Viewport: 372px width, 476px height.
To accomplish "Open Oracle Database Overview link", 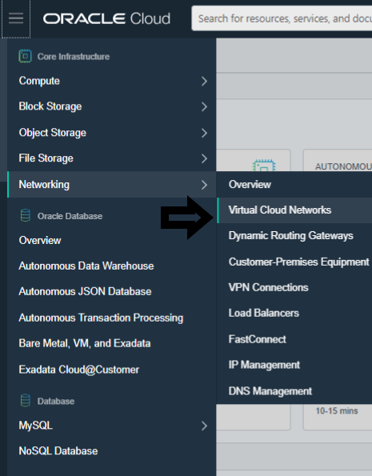I will [x=40, y=241].
